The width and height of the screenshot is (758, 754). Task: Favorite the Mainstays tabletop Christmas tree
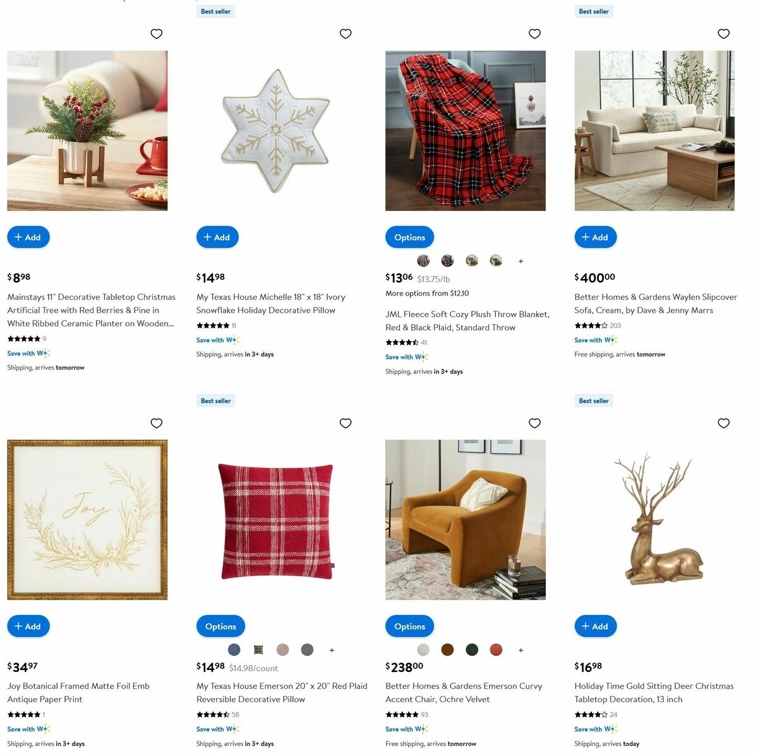click(x=157, y=34)
